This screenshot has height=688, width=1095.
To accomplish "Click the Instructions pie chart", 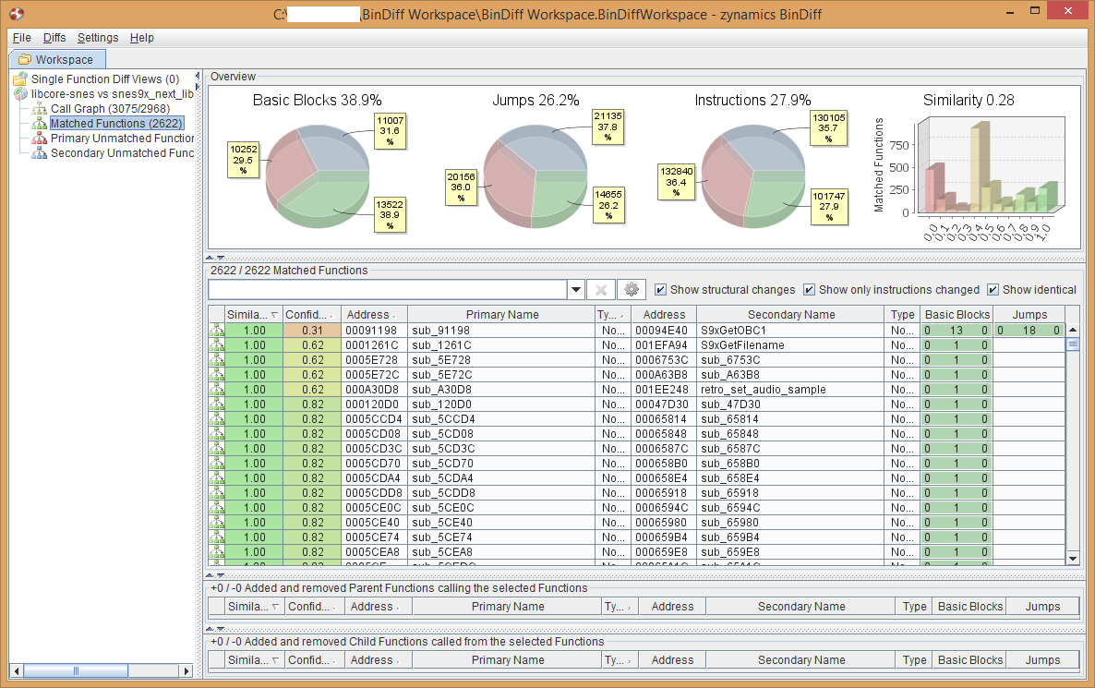I will tap(753, 176).
